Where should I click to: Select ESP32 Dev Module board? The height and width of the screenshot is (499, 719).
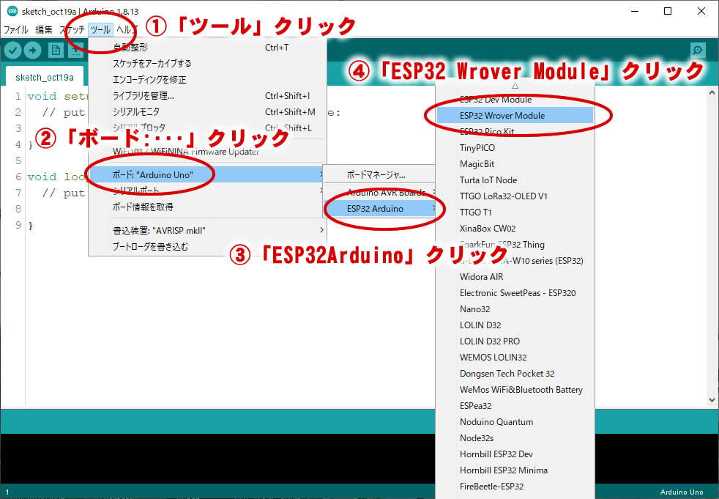click(515, 100)
